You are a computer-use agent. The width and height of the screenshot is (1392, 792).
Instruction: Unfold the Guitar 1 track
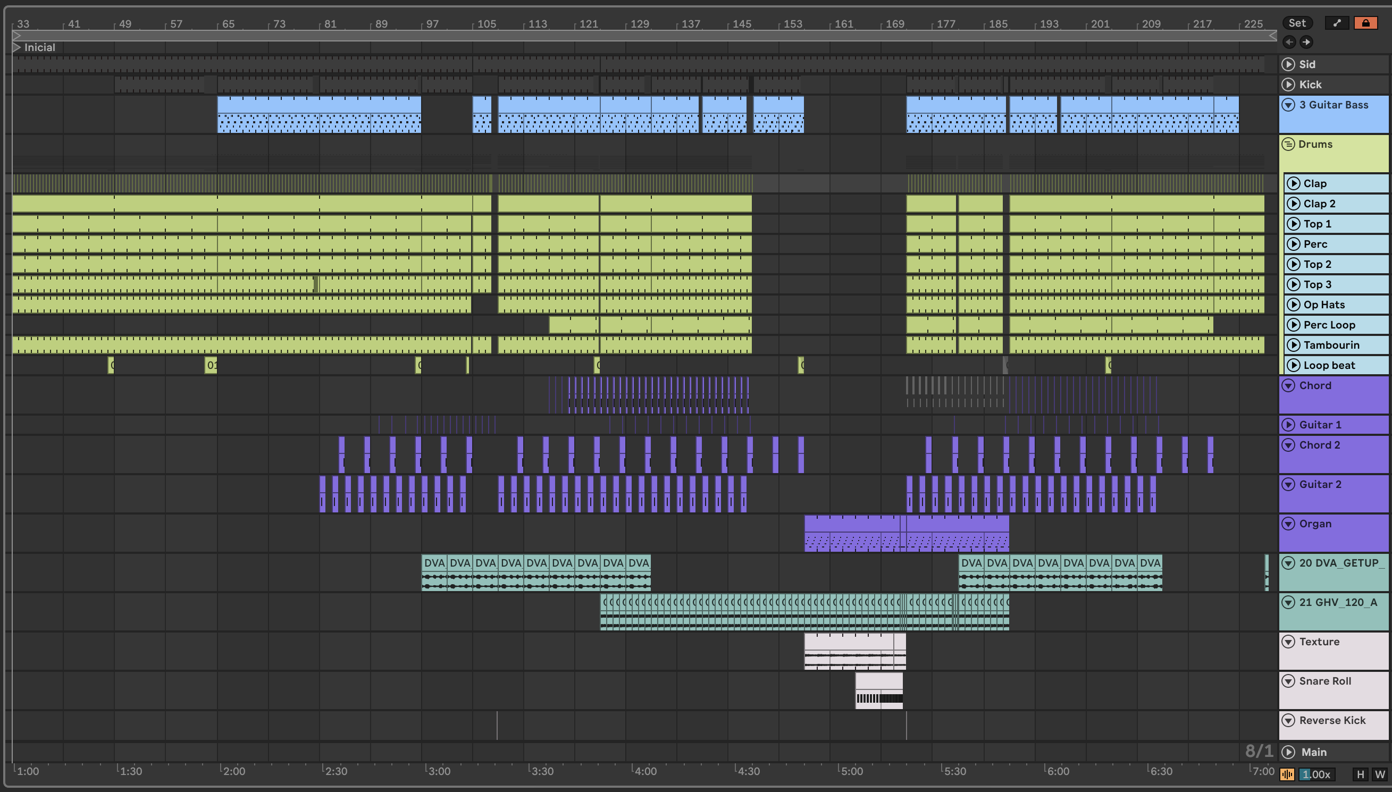1288,425
